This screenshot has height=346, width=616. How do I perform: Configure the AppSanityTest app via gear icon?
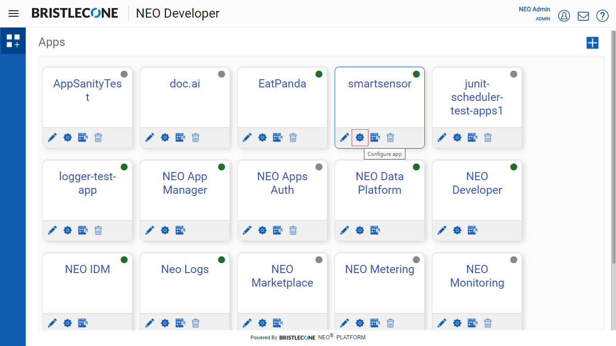pyautogui.click(x=68, y=137)
